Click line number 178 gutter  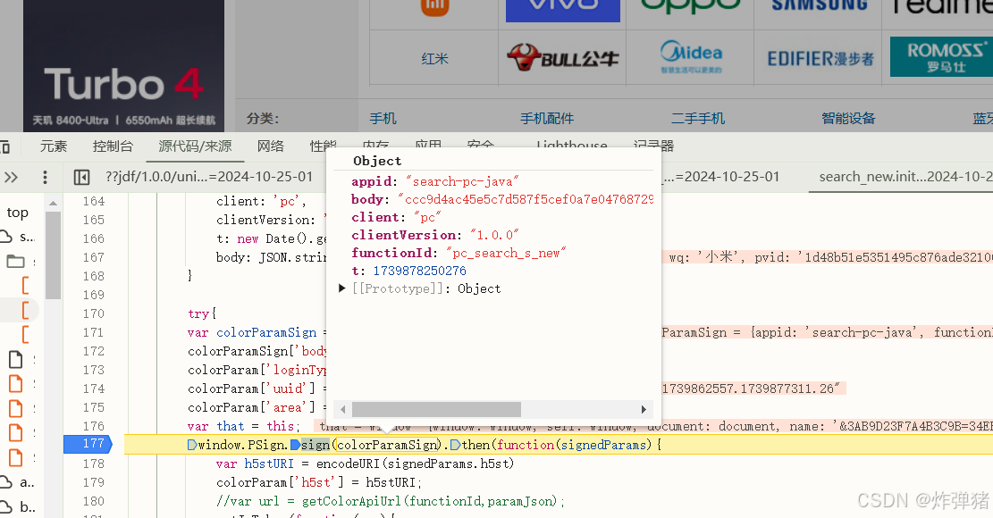[x=93, y=464]
